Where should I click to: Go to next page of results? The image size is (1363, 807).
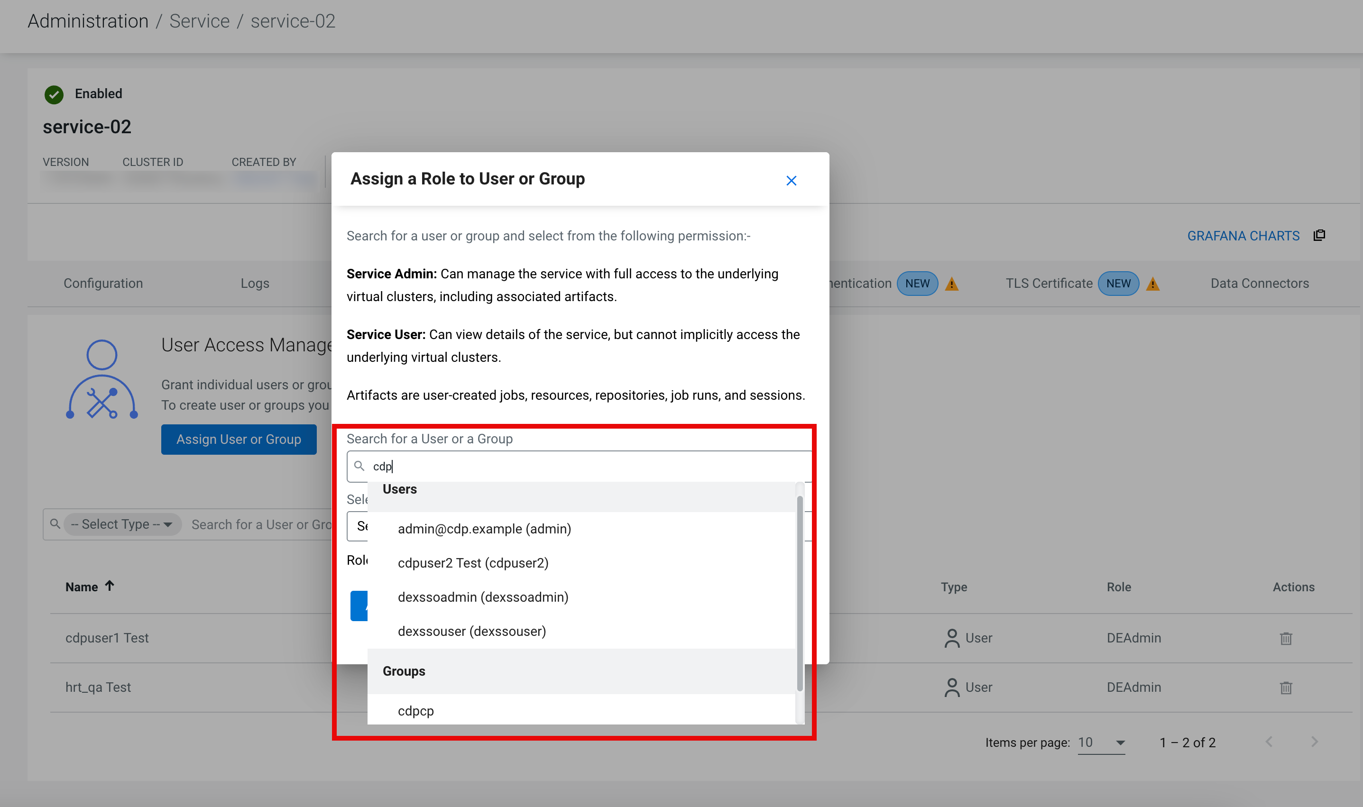pyautogui.click(x=1314, y=742)
